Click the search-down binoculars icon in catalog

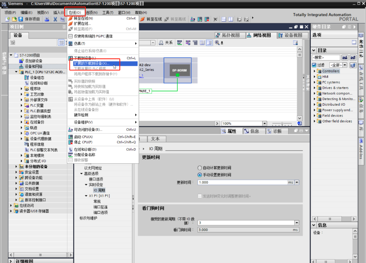click(x=344, y=58)
